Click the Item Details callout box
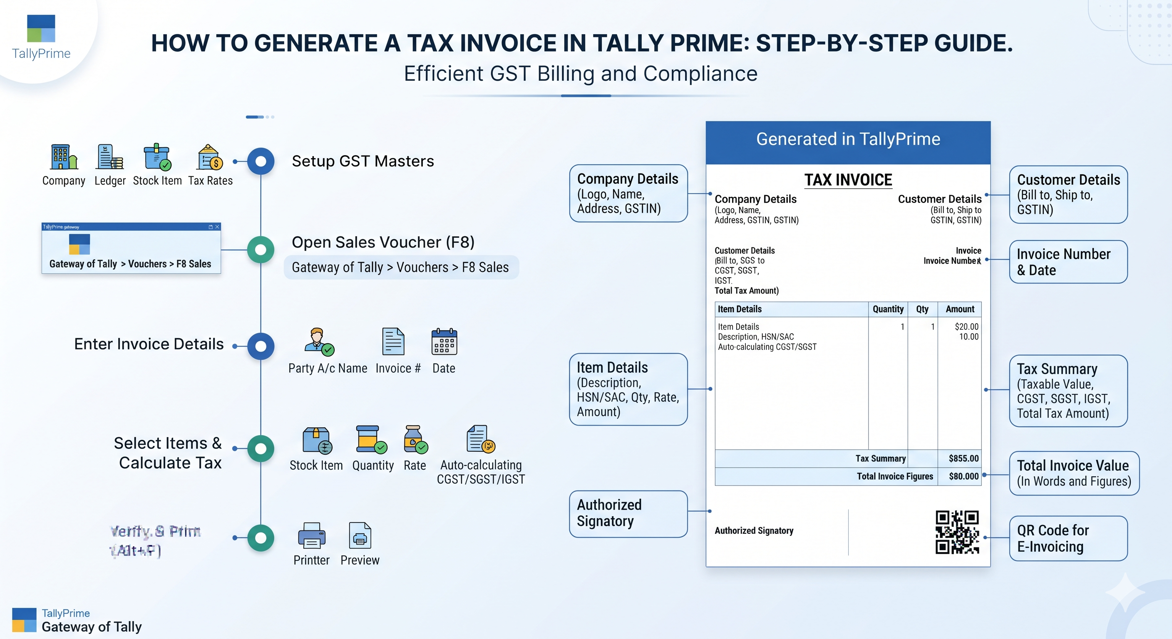 (x=628, y=389)
